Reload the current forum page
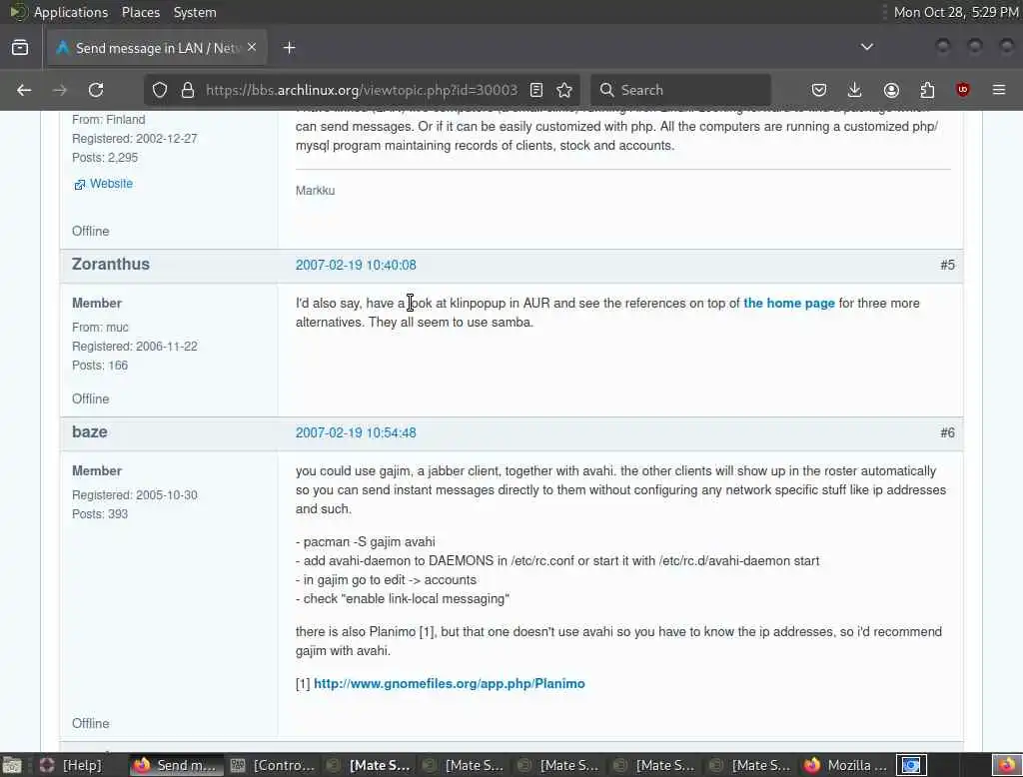Viewport: 1023px width, 777px height. click(x=96, y=90)
